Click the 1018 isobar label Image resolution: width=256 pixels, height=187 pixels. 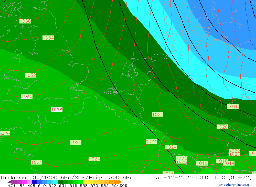[202, 163]
